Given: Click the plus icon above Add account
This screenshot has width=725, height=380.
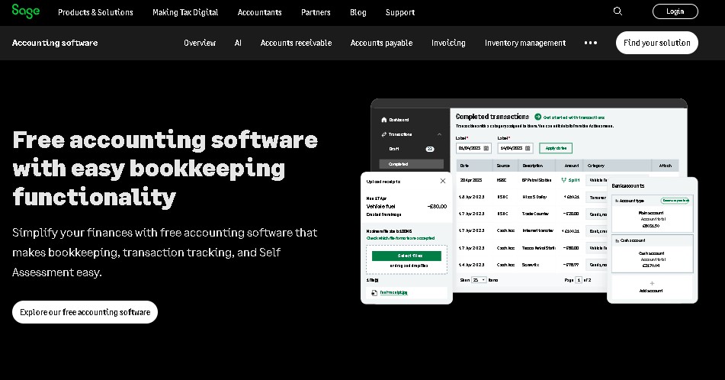Looking at the screenshot, I should [x=652, y=283].
